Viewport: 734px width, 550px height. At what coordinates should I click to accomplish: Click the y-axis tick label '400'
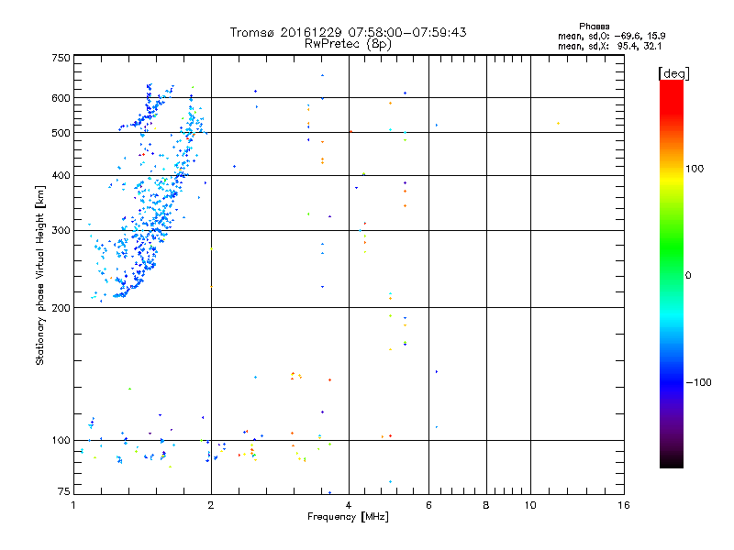pos(61,176)
